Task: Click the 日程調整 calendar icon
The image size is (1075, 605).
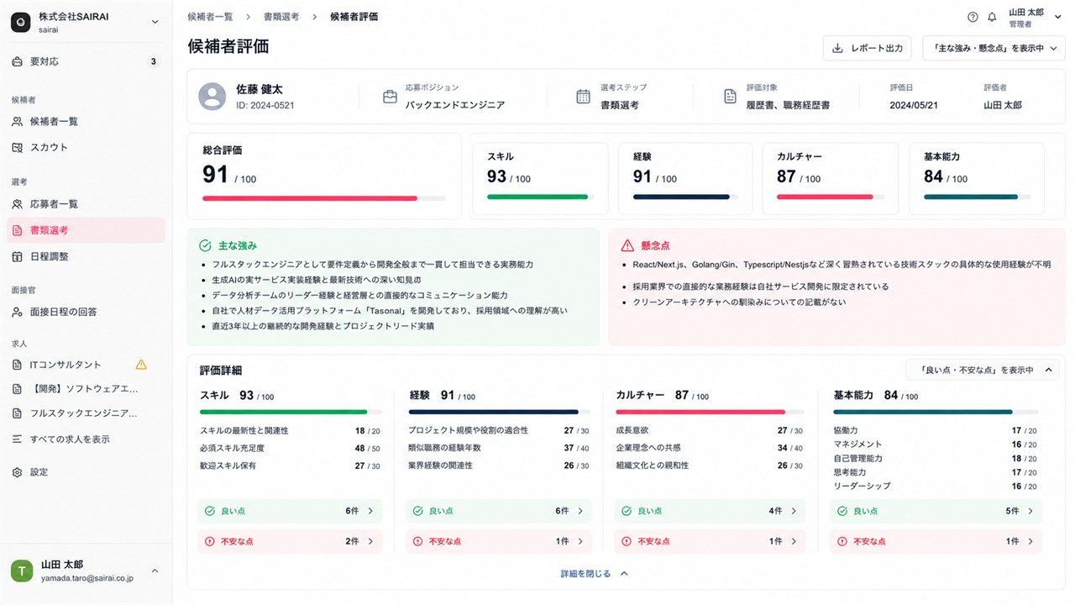Action: 18,256
